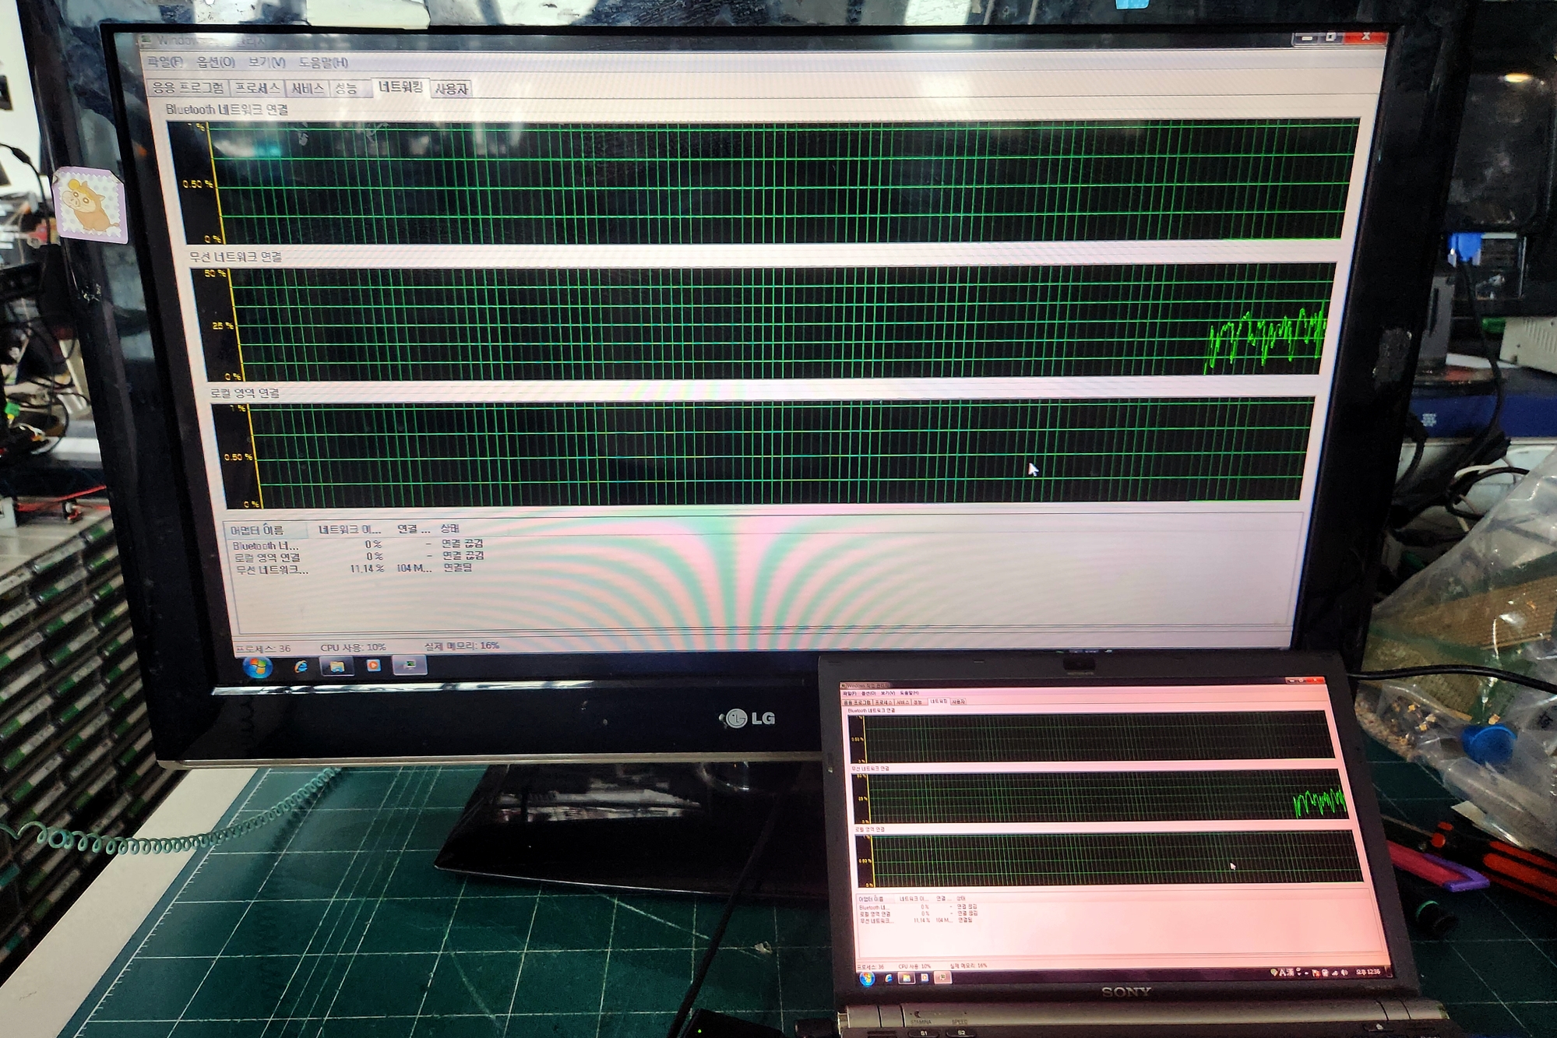Select the 무선 네트워크 adapter row
Screen dimensions: 1557x1038
[x=271, y=570]
